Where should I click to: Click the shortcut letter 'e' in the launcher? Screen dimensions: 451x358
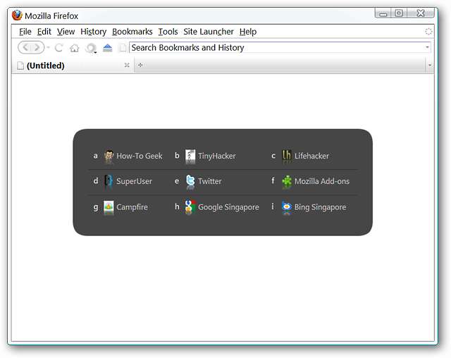coord(177,181)
